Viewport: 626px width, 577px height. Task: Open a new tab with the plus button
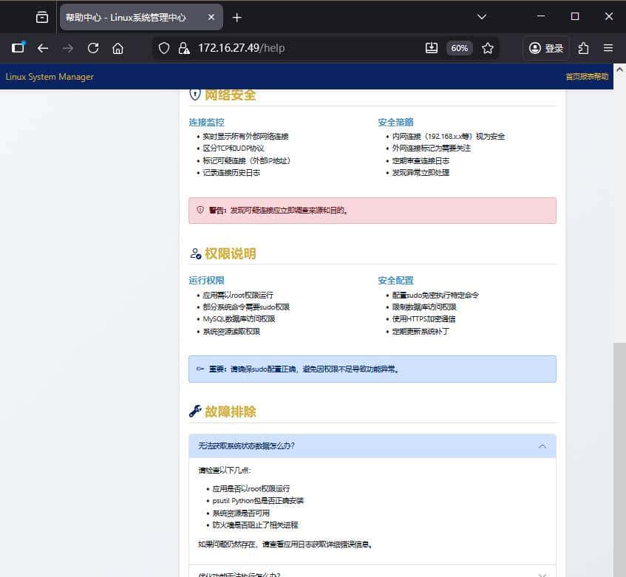(x=237, y=16)
